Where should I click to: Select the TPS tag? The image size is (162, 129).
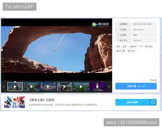141,46
